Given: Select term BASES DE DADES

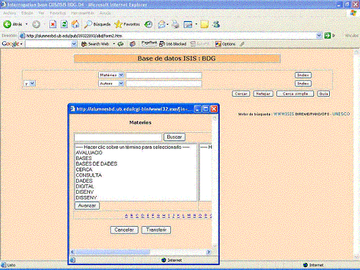Looking at the screenshot, I should [97, 164].
